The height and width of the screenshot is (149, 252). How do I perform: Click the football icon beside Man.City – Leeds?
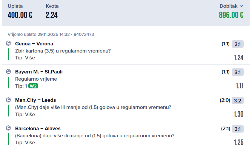coord(8,100)
